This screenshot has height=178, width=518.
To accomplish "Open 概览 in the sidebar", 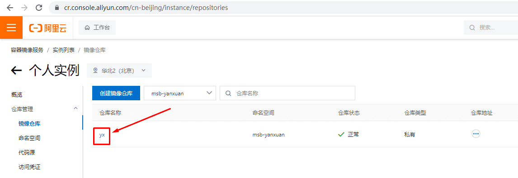I will tap(17, 95).
